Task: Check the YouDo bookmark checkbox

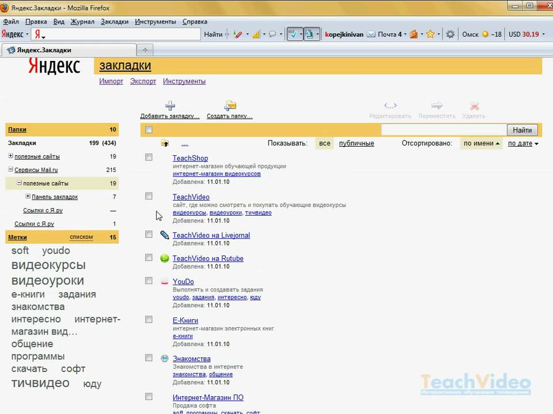Action: [149, 281]
